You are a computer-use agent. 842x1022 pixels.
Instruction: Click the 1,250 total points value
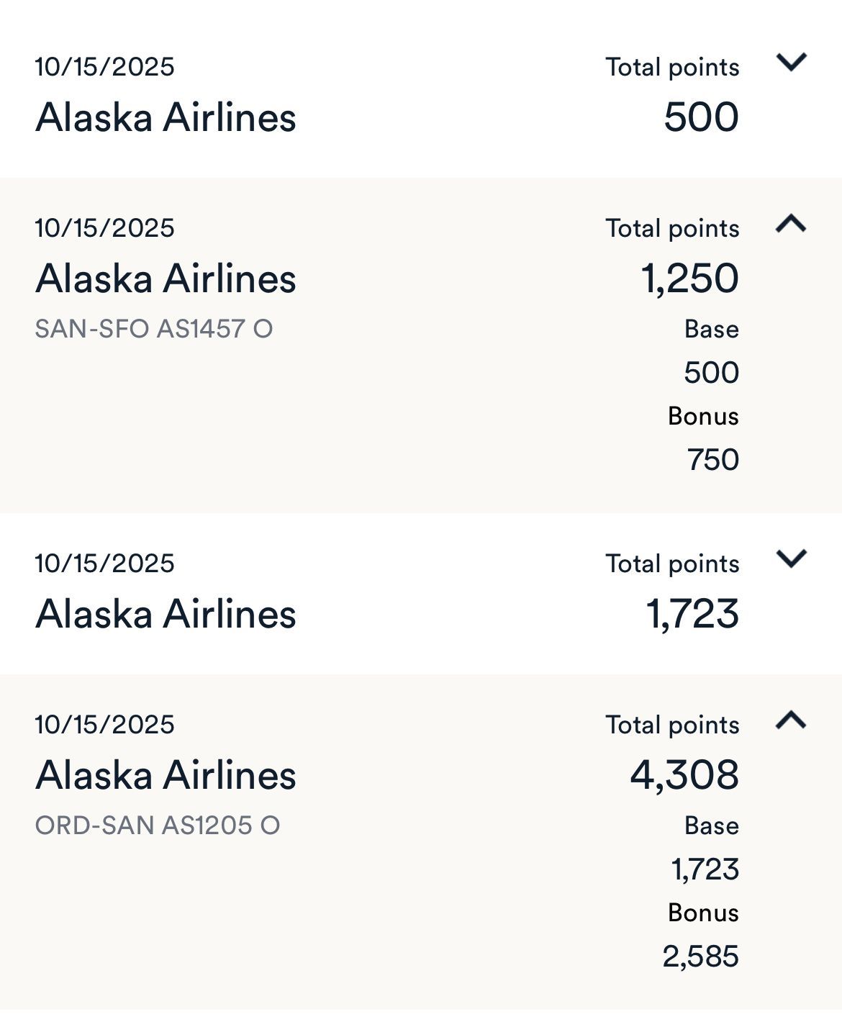[x=690, y=279]
